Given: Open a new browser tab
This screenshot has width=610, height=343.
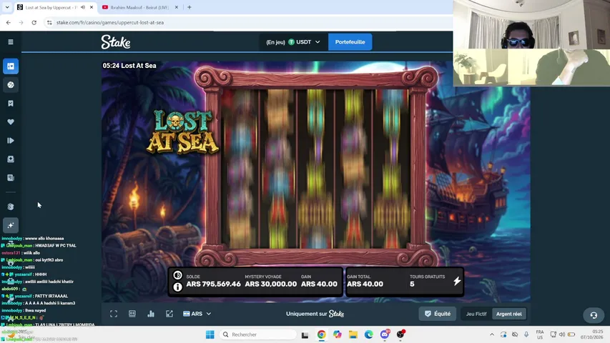Looking at the screenshot, I should [190, 7].
